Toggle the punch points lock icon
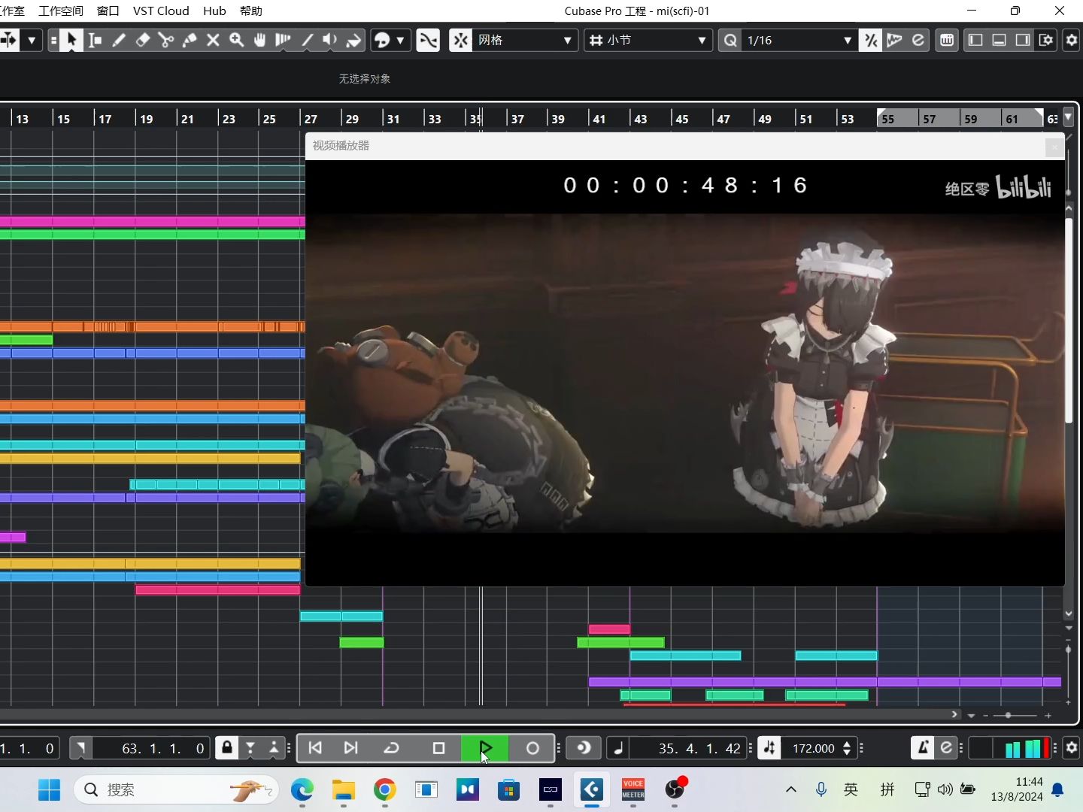The image size is (1083, 812). [x=226, y=747]
